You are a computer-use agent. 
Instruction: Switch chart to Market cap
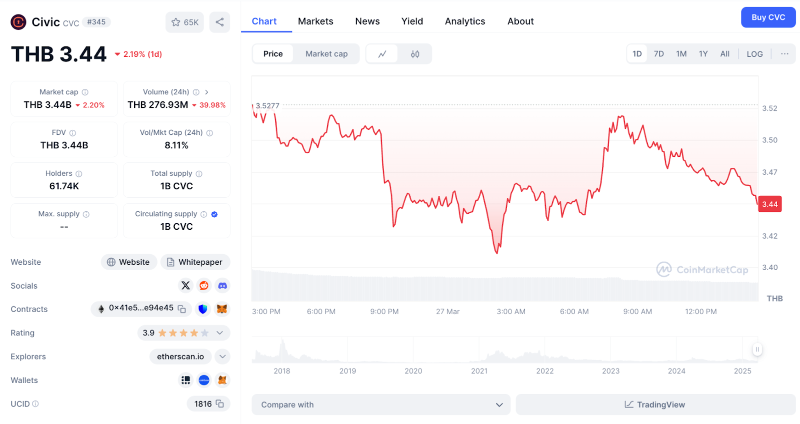(x=326, y=54)
